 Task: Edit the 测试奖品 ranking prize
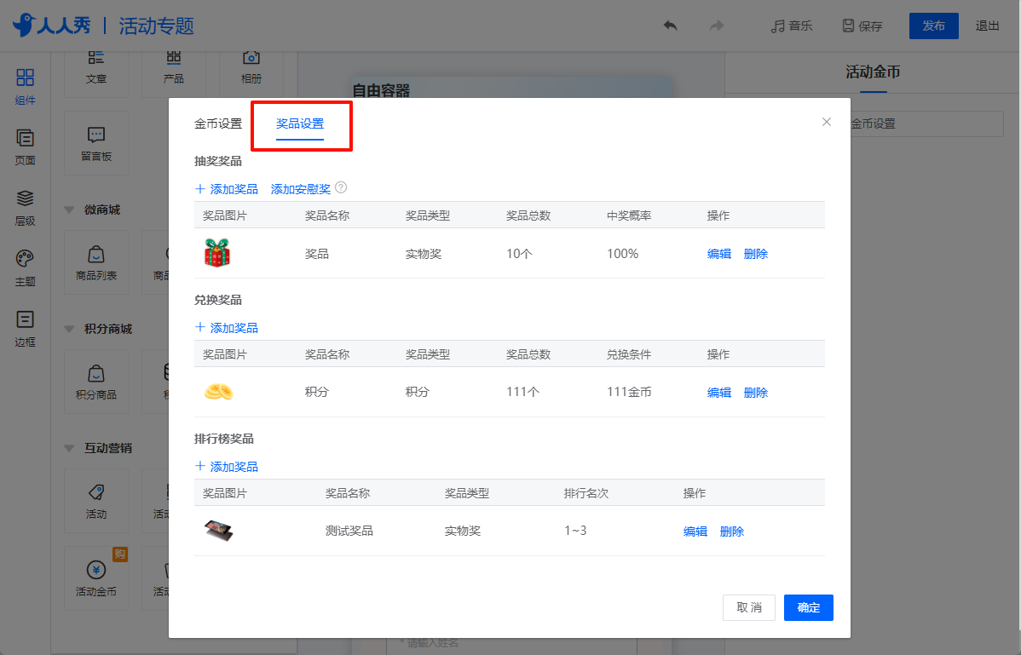coord(695,531)
